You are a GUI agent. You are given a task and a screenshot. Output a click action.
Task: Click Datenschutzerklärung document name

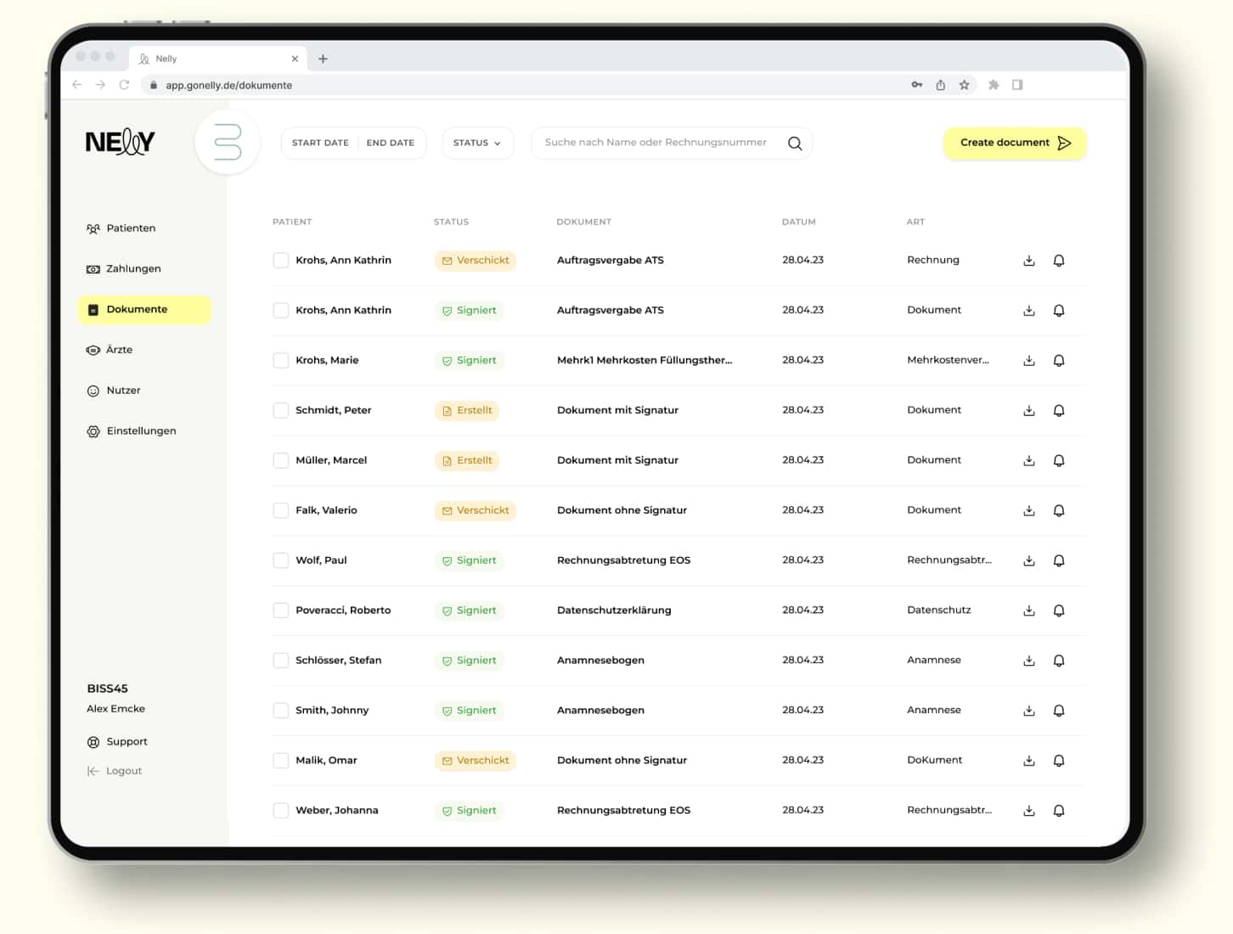pos(614,611)
